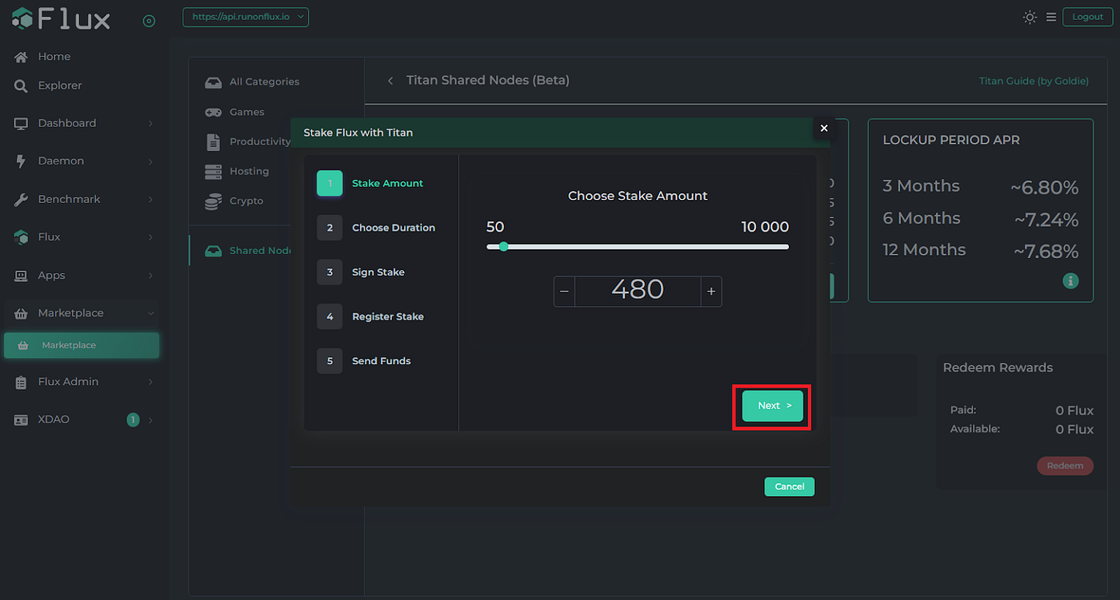1120x600 pixels.
Task: Click the Crypto coins icon
Action: coord(213,201)
